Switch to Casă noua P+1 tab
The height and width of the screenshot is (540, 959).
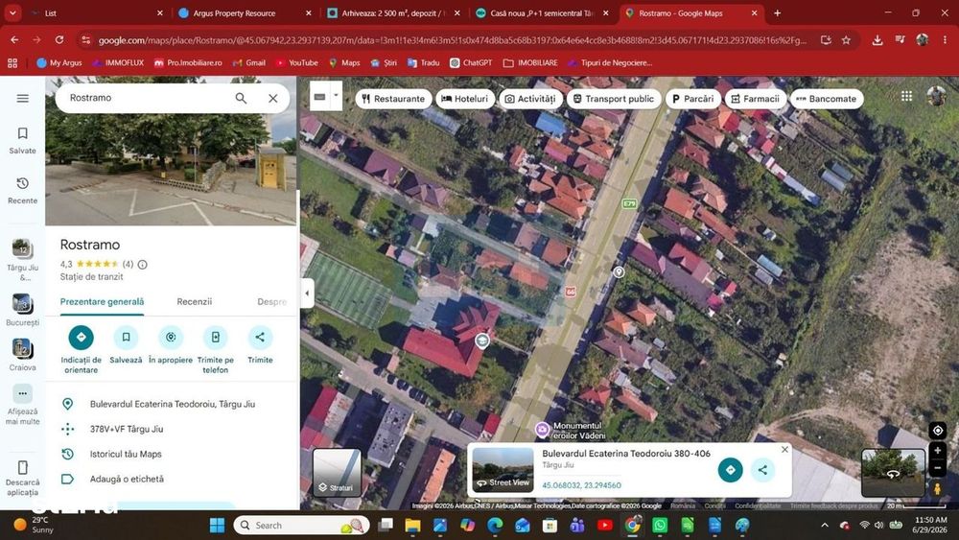pyautogui.click(x=542, y=12)
